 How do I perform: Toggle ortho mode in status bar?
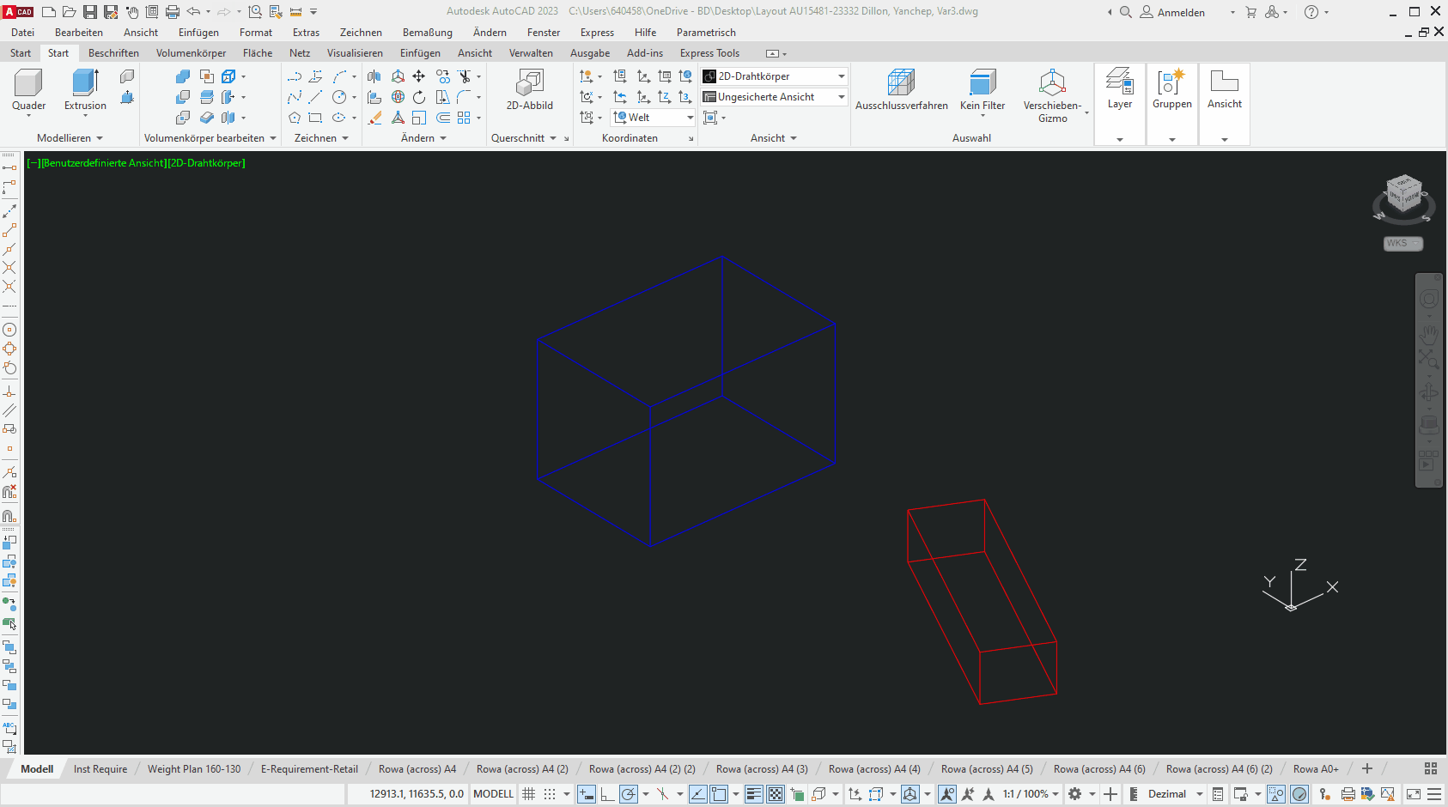607,794
